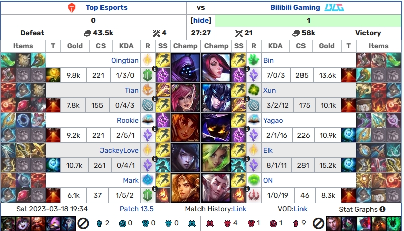The image size is (404, 231).
Task: Click Bin's champion portrait
Action: (x=216, y=68)
